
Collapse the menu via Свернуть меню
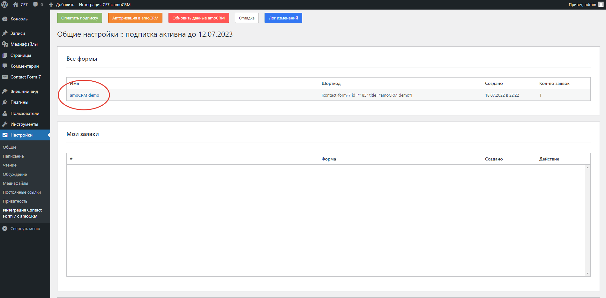tap(26, 228)
